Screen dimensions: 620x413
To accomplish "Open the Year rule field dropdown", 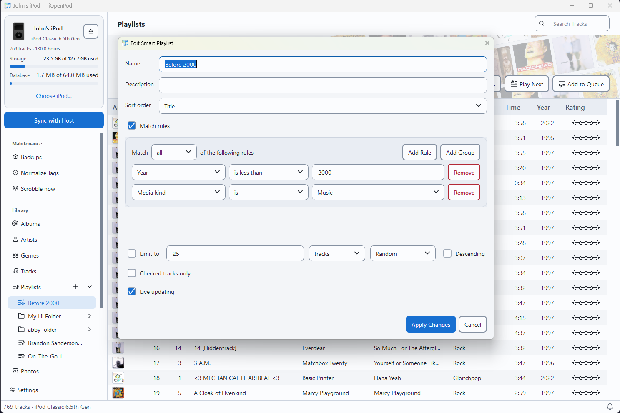I will 178,172.
